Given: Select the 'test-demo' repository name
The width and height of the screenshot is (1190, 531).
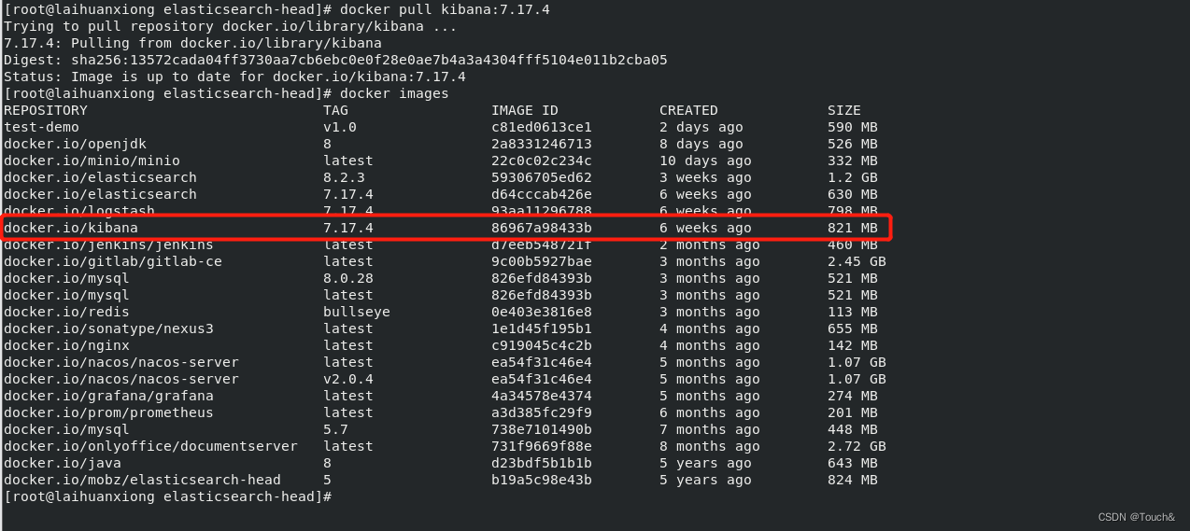Looking at the screenshot, I should click(41, 127).
